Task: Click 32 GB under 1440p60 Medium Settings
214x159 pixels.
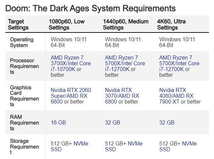Action: coord(112,122)
